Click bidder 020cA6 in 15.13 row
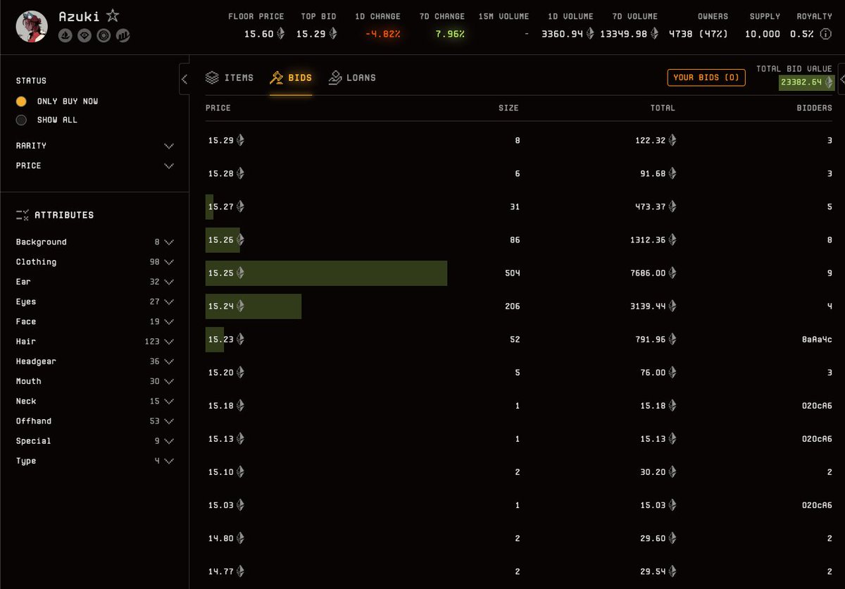Screen dimensions: 845x589 pos(817,438)
